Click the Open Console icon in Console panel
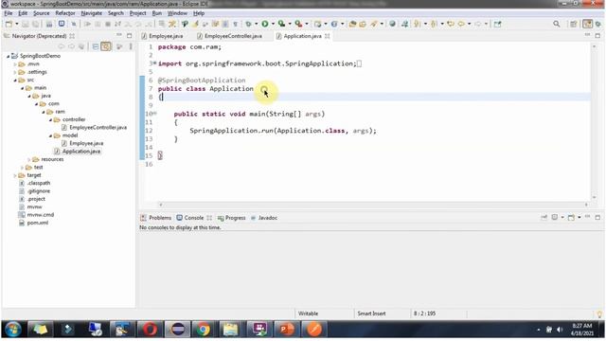Screen dimensions: 606x341 pos(571,217)
